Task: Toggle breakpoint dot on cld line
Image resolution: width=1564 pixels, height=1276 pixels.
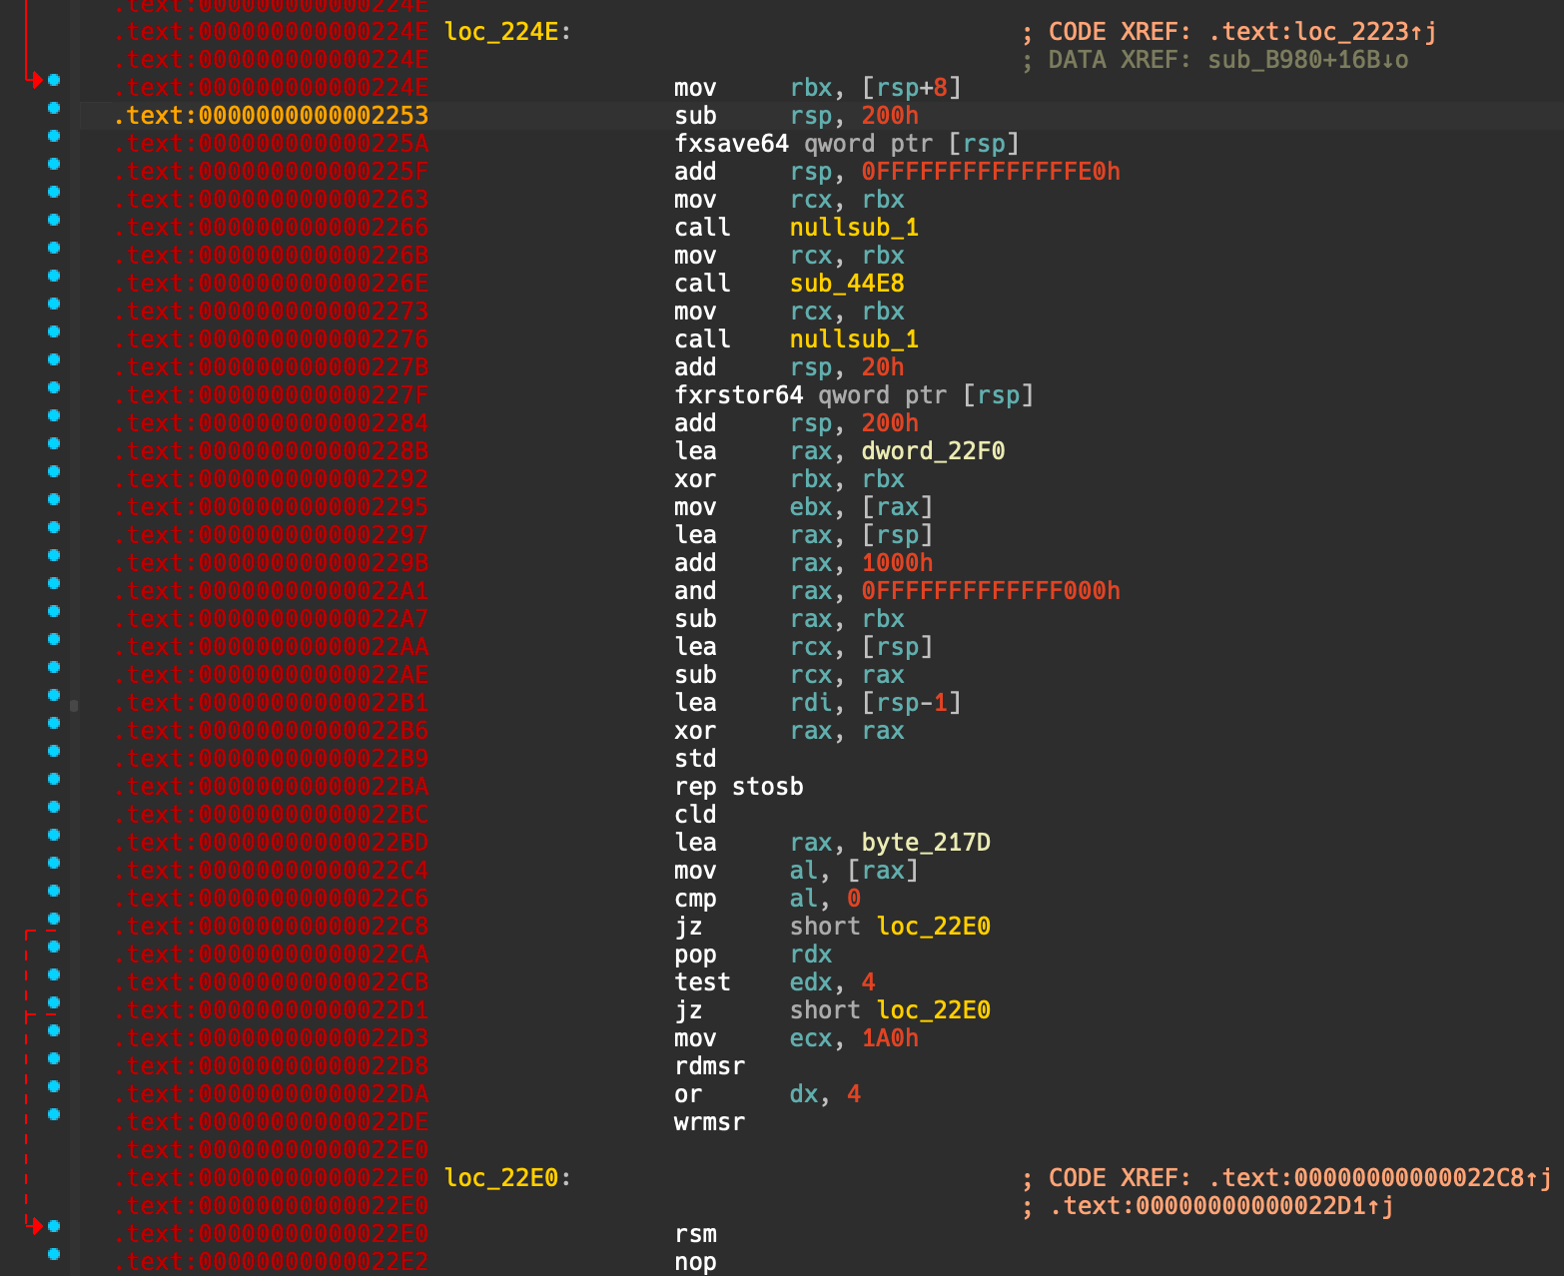Action: pos(54,807)
